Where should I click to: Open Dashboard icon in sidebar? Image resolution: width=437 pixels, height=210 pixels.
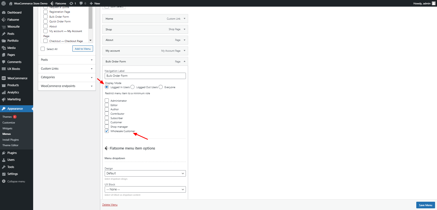pos(4,12)
